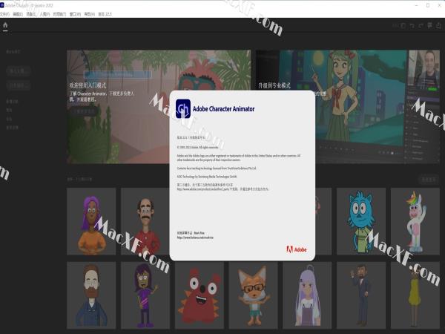Select the bearded man in blue jacket puppet

(91, 295)
